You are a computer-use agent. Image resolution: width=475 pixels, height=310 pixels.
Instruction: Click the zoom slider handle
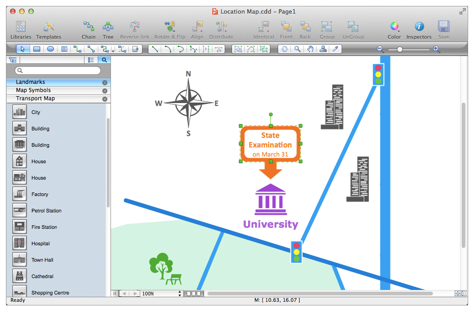coord(400,49)
